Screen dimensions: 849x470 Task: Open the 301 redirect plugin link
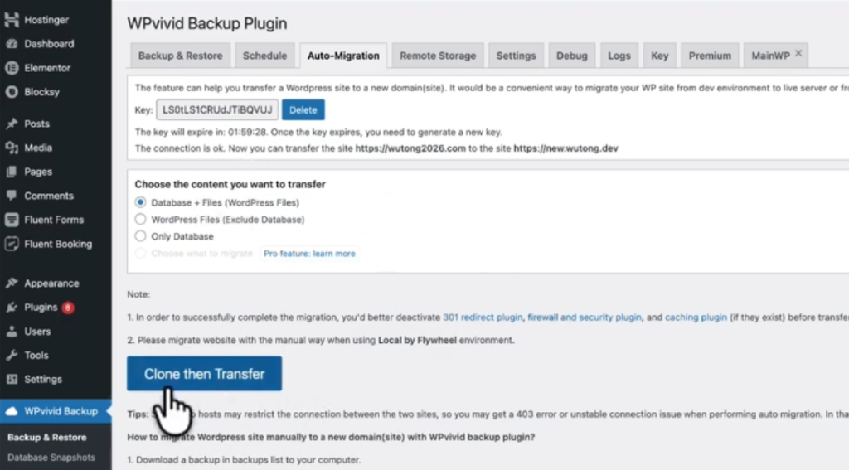pos(483,317)
